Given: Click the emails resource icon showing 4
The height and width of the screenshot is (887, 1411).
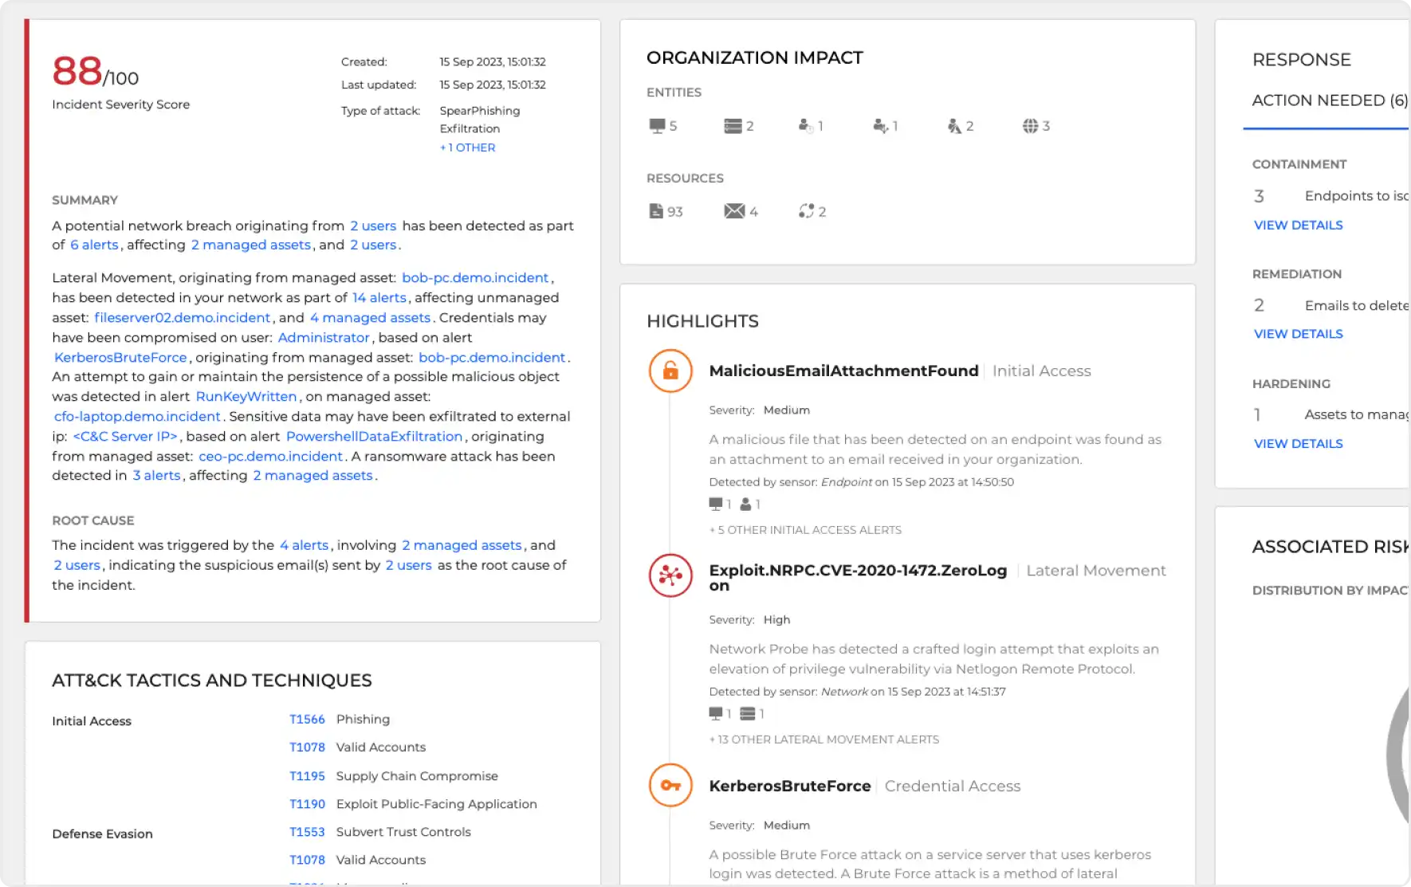Looking at the screenshot, I should point(734,211).
